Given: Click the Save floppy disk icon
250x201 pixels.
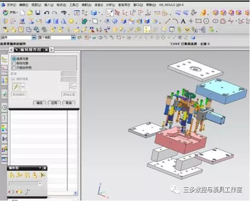Looking at the screenshot, I should [38, 13].
